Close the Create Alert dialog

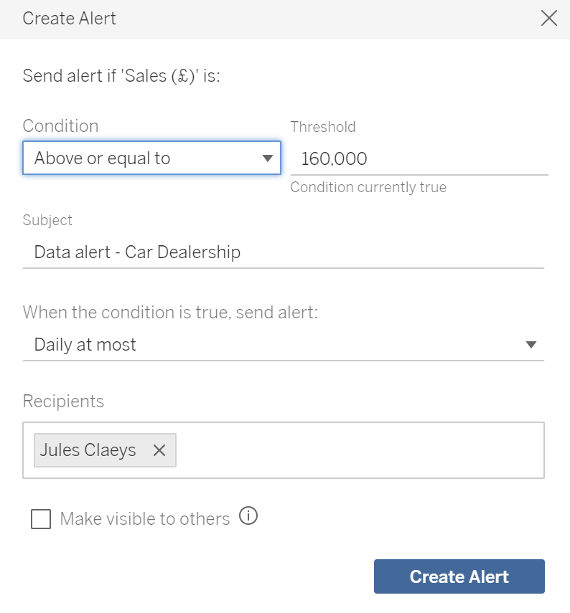click(549, 18)
